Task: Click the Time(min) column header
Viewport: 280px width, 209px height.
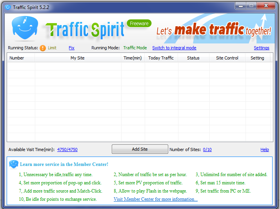Action: tap(133, 58)
